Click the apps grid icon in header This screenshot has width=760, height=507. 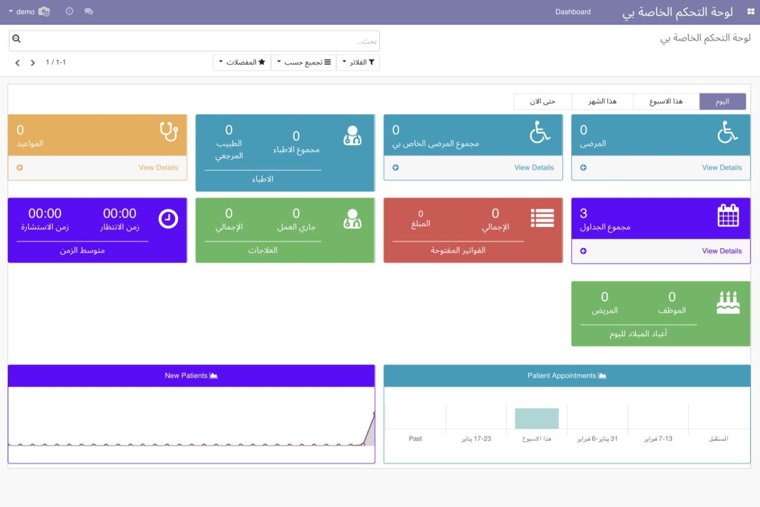[x=750, y=11]
